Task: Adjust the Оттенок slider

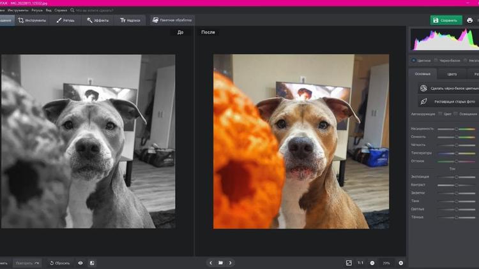Action: click(457, 161)
